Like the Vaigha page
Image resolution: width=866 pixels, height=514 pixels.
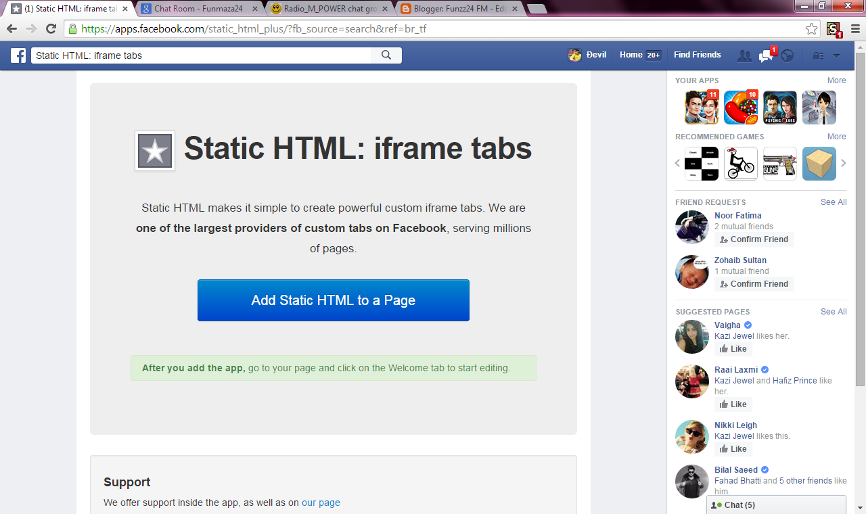click(733, 349)
